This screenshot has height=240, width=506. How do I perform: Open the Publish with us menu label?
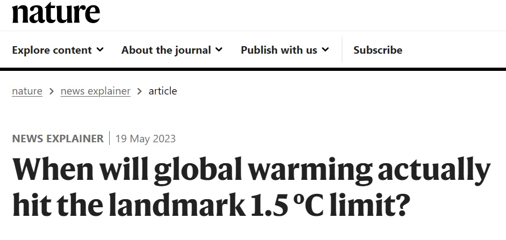(x=279, y=50)
